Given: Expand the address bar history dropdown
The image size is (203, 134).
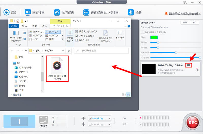Looking at the screenshot, I should pos(63,51).
